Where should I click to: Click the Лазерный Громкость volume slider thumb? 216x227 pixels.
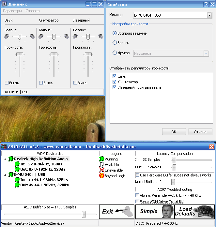click(x=88, y=54)
